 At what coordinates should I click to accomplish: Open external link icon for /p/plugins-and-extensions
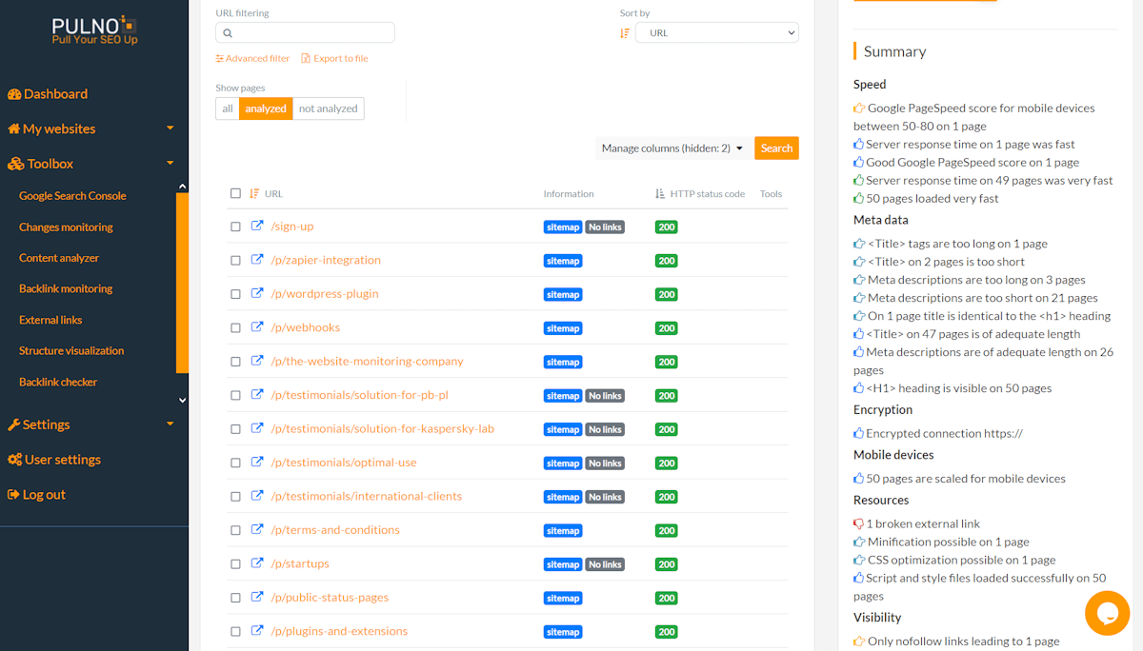click(x=257, y=631)
